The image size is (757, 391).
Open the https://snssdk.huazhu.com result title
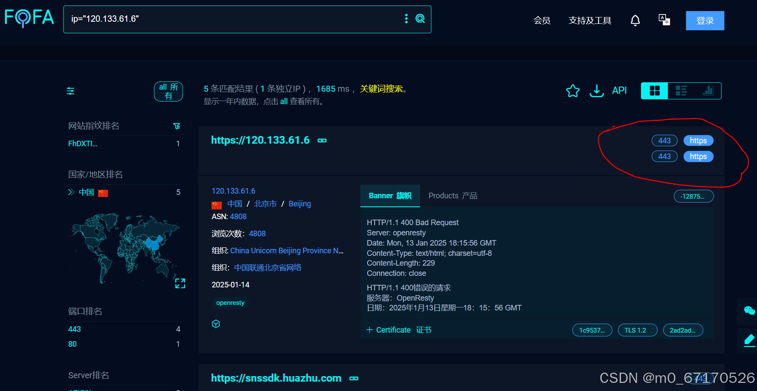pyautogui.click(x=276, y=378)
